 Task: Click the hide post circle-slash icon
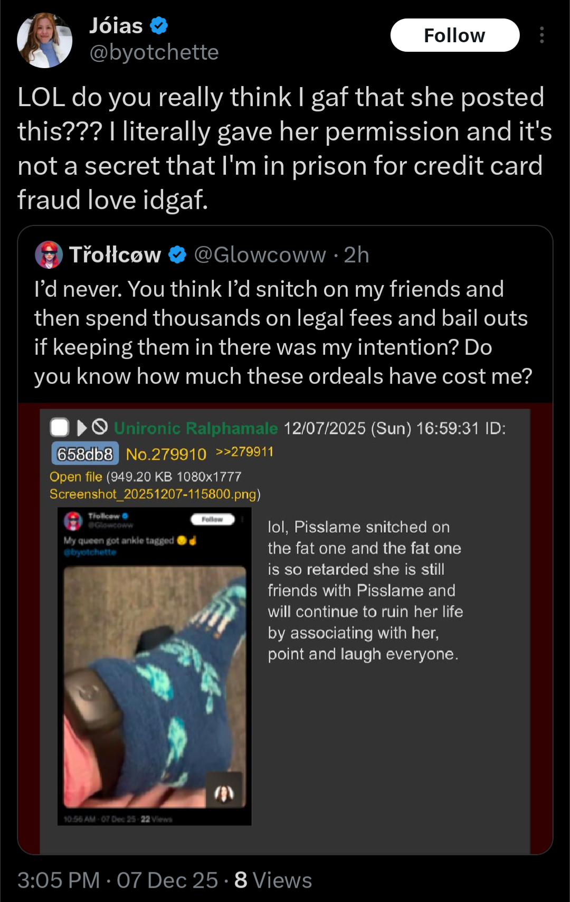click(100, 427)
